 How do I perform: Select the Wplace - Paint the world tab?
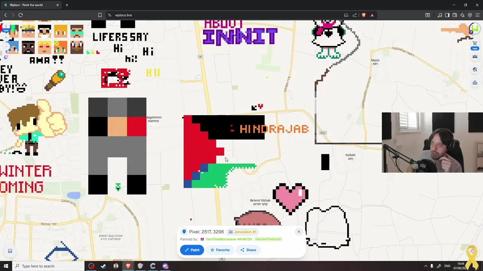[x=31, y=5]
